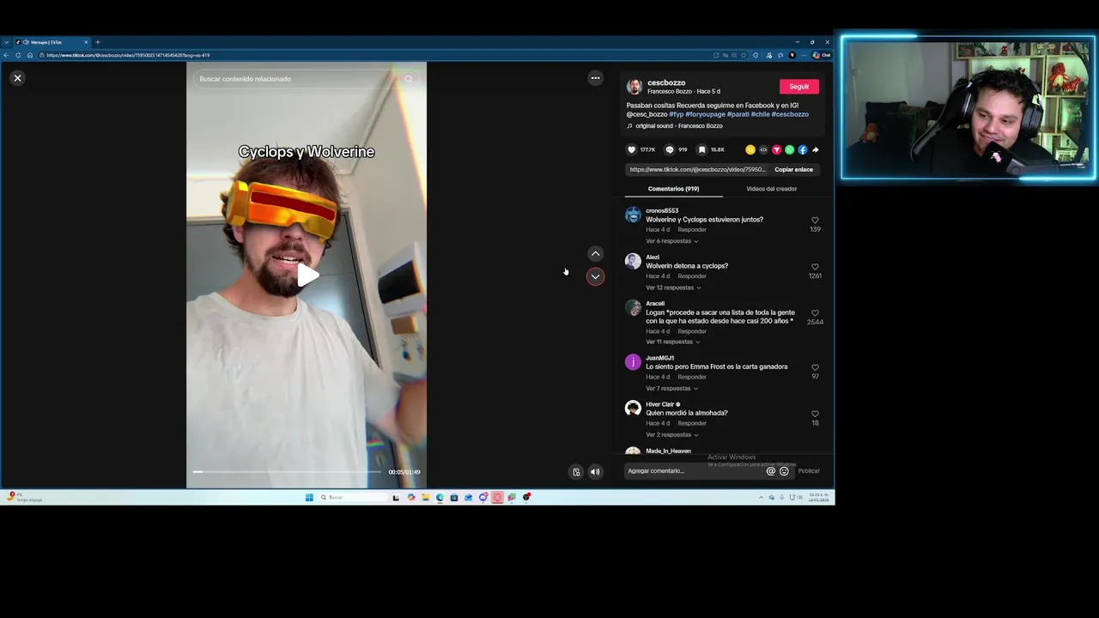Click the Agregar comentario field
Viewport: 1099px width, 618px height.
[x=694, y=471]
